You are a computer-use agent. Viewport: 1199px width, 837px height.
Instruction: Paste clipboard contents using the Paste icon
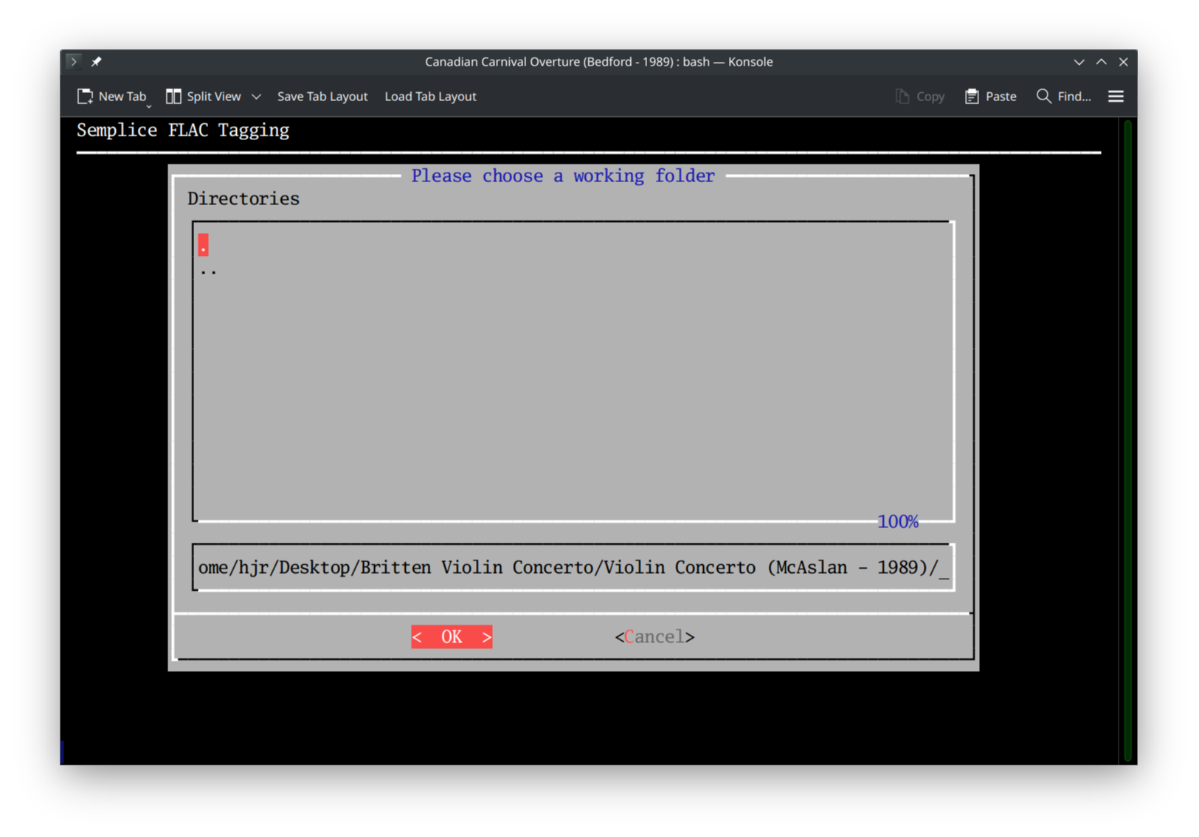[x=972, y=96]
